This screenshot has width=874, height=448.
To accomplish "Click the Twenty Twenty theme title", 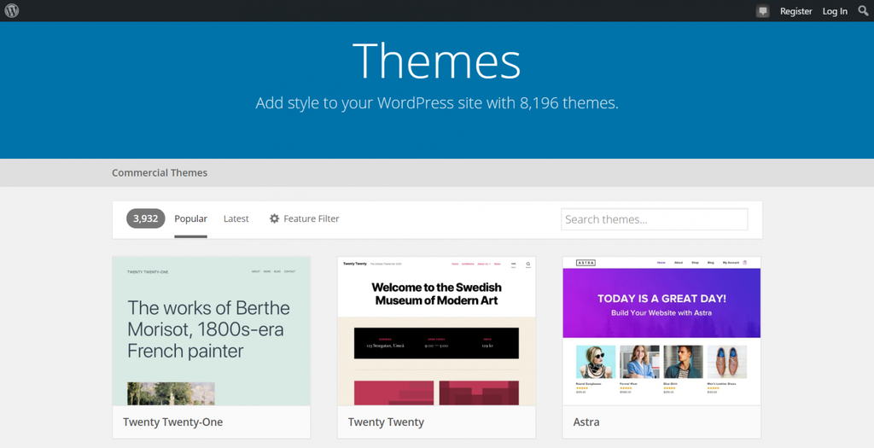I will pos(386,422).
